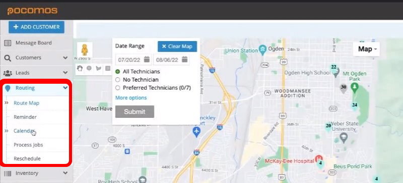Open the end date calendar icon
The width and height of the screenshot is (403, 183).
pos(185,60)
